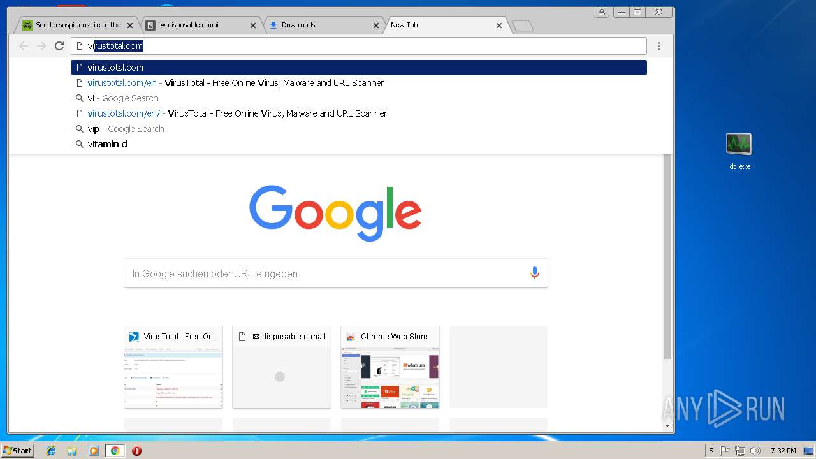This screenshot has width=816, height=459.
Task: Click the voice search microphone icon
Action: [535, 273]
